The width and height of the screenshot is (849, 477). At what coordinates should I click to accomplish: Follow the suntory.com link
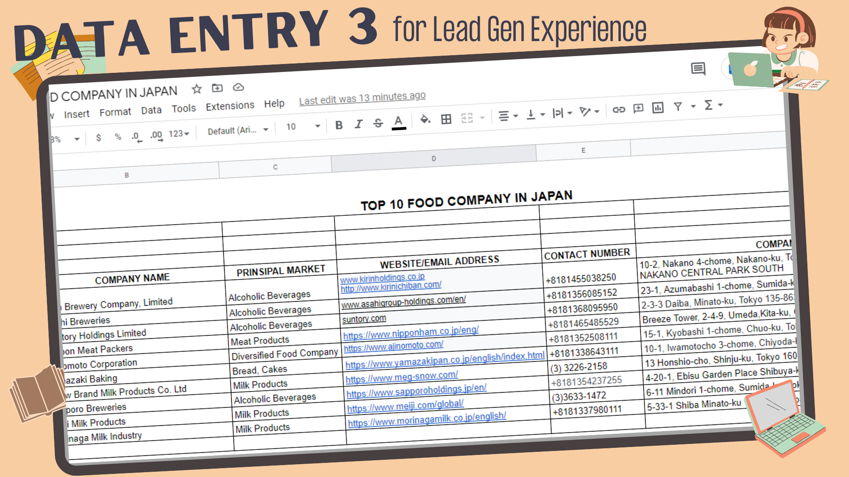pos(364,318)
